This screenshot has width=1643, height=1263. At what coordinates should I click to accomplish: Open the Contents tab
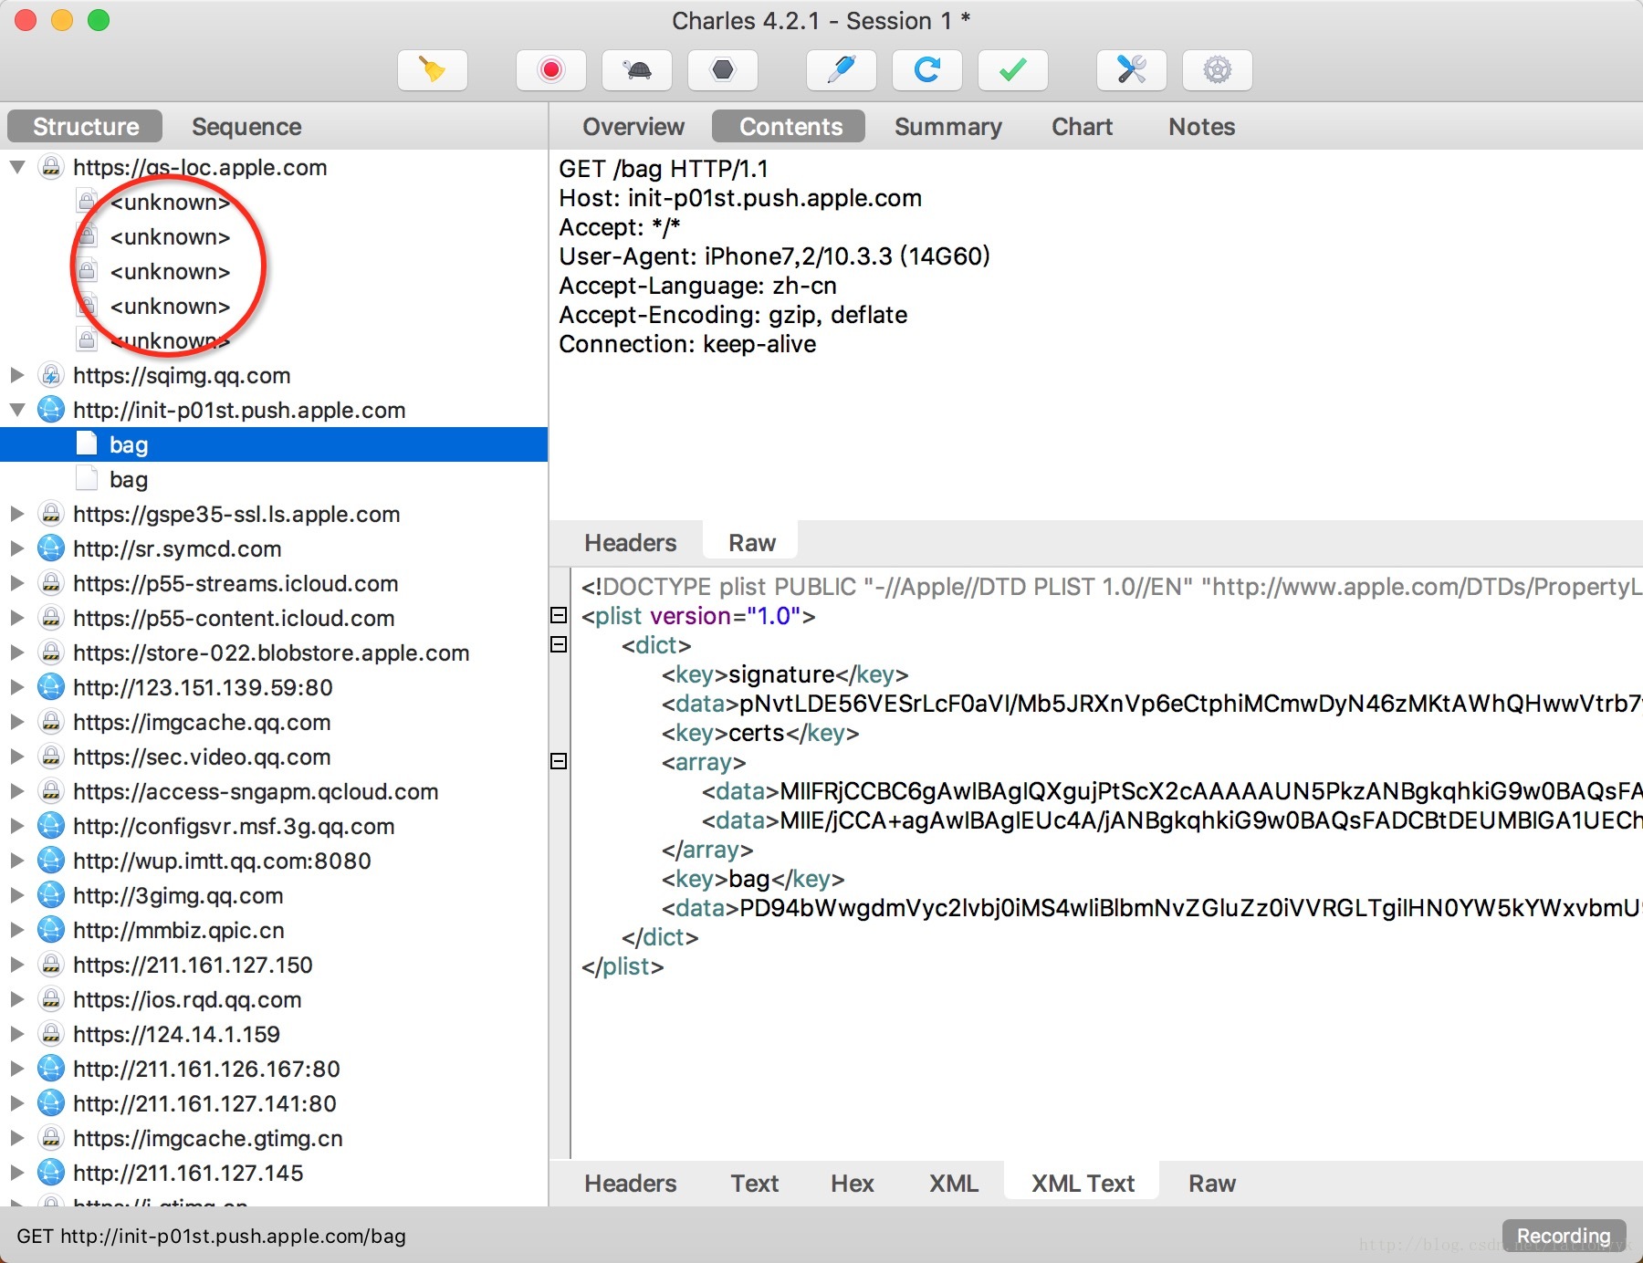coord(790,126)
